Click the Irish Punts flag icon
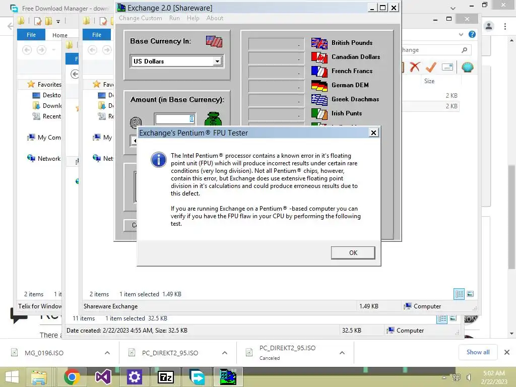 [x=319, y=114]
